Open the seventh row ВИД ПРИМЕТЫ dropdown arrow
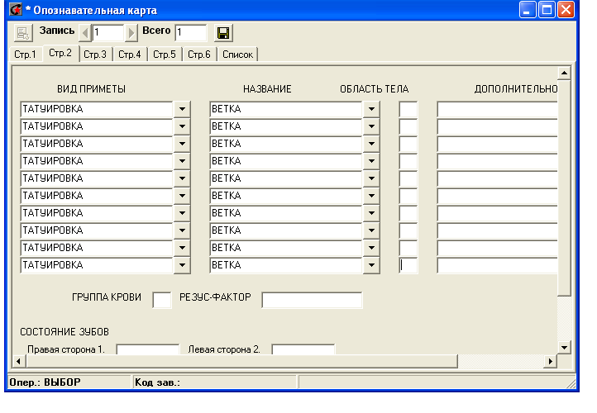 182,213
